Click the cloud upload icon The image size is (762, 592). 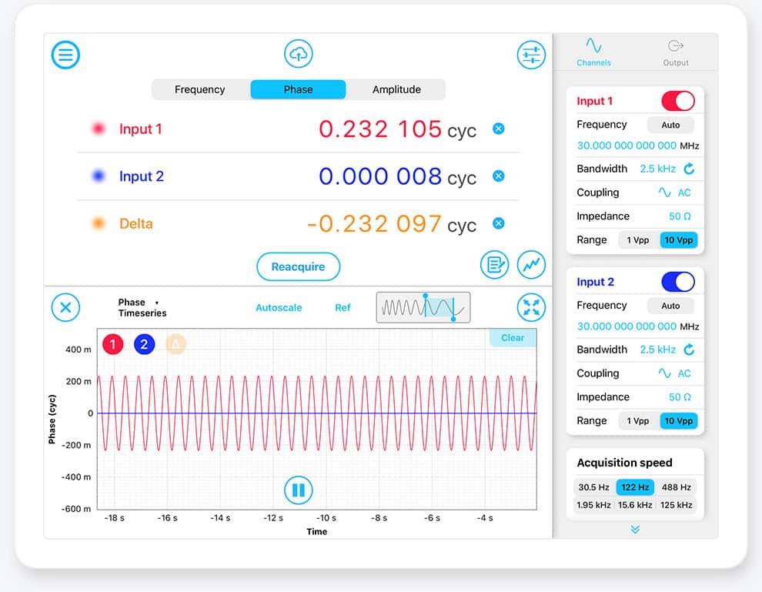(299, 54)
